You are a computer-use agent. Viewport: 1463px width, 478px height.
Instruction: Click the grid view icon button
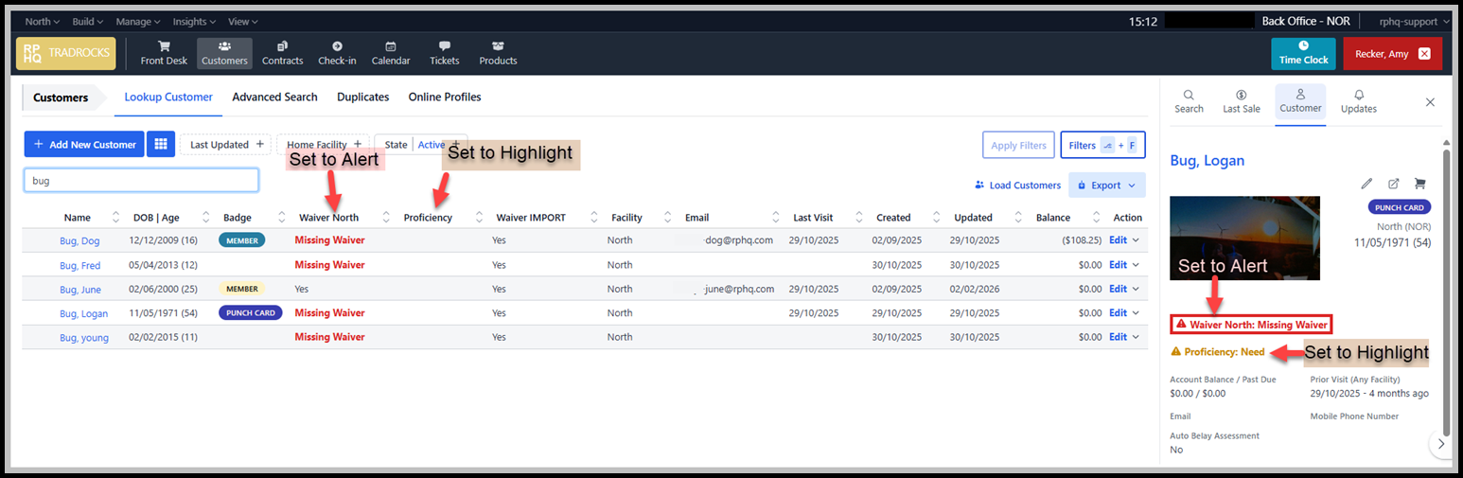[161, 145]
